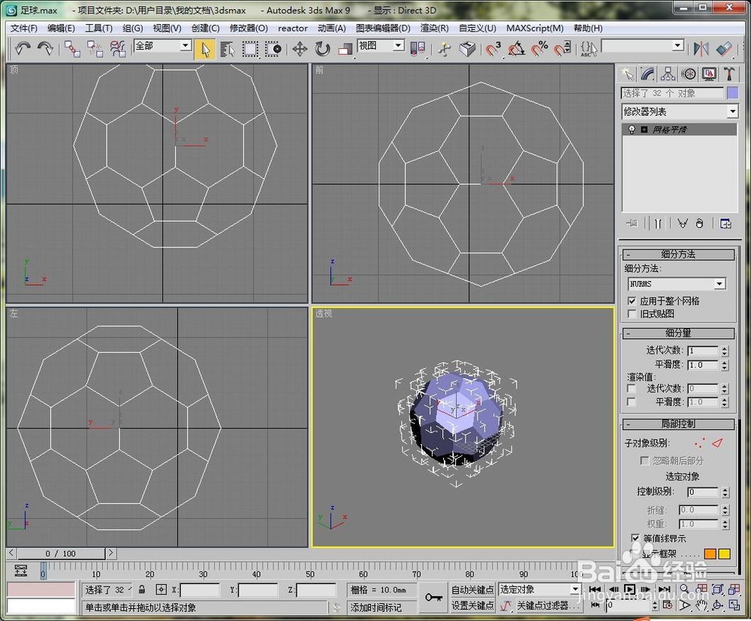Pick the Select and Move tool
This screenshot has width=751, height=621.
[x=300, y=49]
